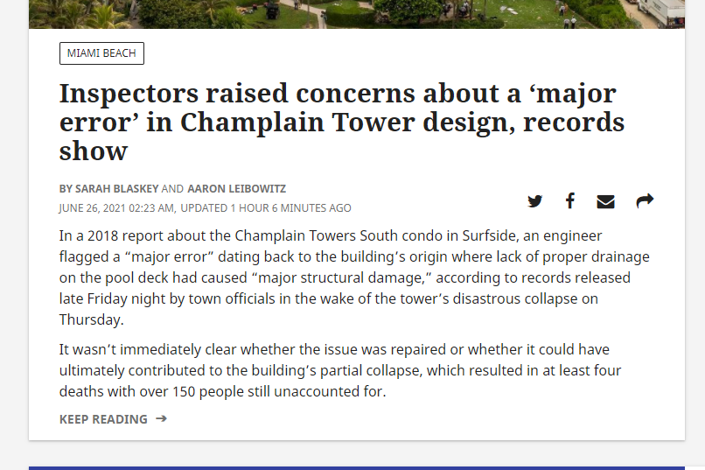Viewport: 705px width, 470px height.
Task: Share the article on Facebook
Action: (x=570, y=200)
